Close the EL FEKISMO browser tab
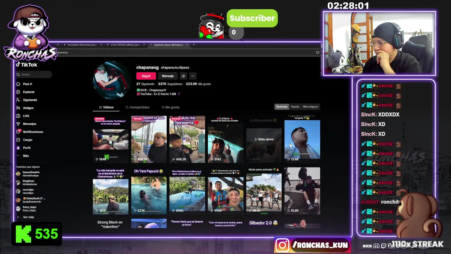The image size is (451, 254). click(x=144, y=44)
